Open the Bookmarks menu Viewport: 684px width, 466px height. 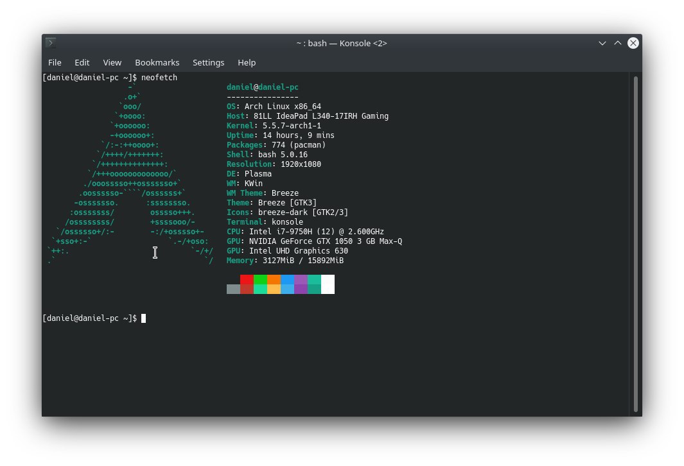coord(157,63)
